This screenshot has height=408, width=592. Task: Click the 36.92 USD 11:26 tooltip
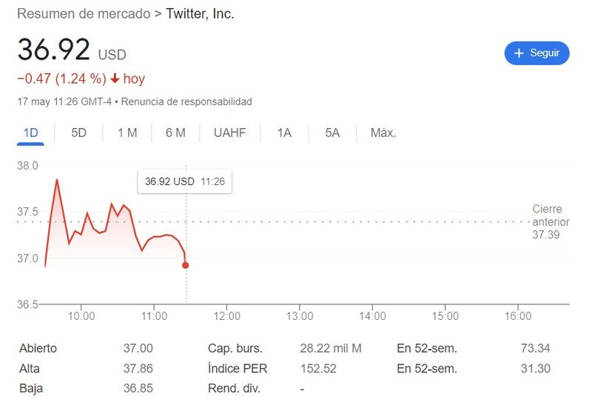pos(184,181)
